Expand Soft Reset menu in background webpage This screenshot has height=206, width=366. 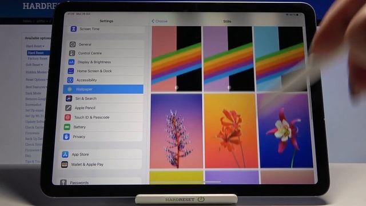click(34, 65)
